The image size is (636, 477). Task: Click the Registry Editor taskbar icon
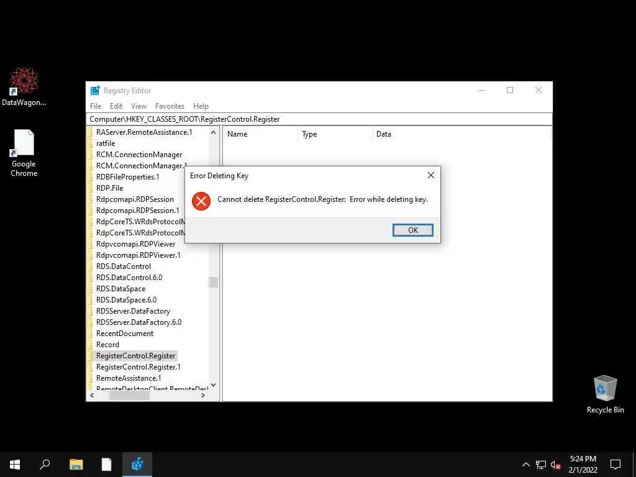pos(137,465)
